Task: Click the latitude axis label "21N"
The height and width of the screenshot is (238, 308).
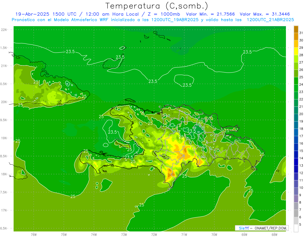Action: pyautogui.click(x=4, y=66)
